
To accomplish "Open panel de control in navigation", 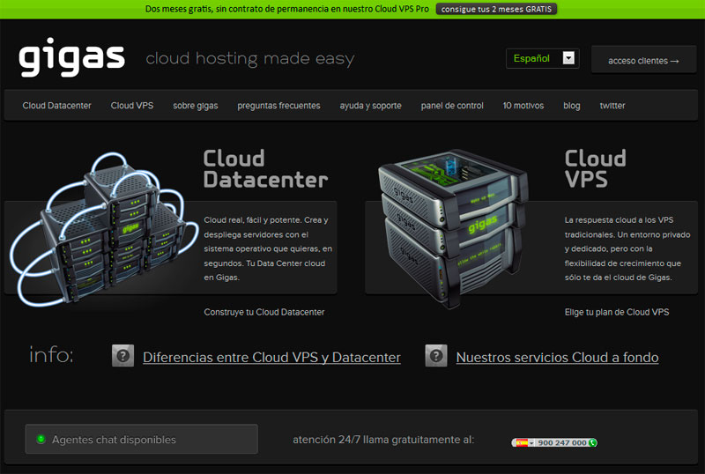I will click(x=452, y=106).
